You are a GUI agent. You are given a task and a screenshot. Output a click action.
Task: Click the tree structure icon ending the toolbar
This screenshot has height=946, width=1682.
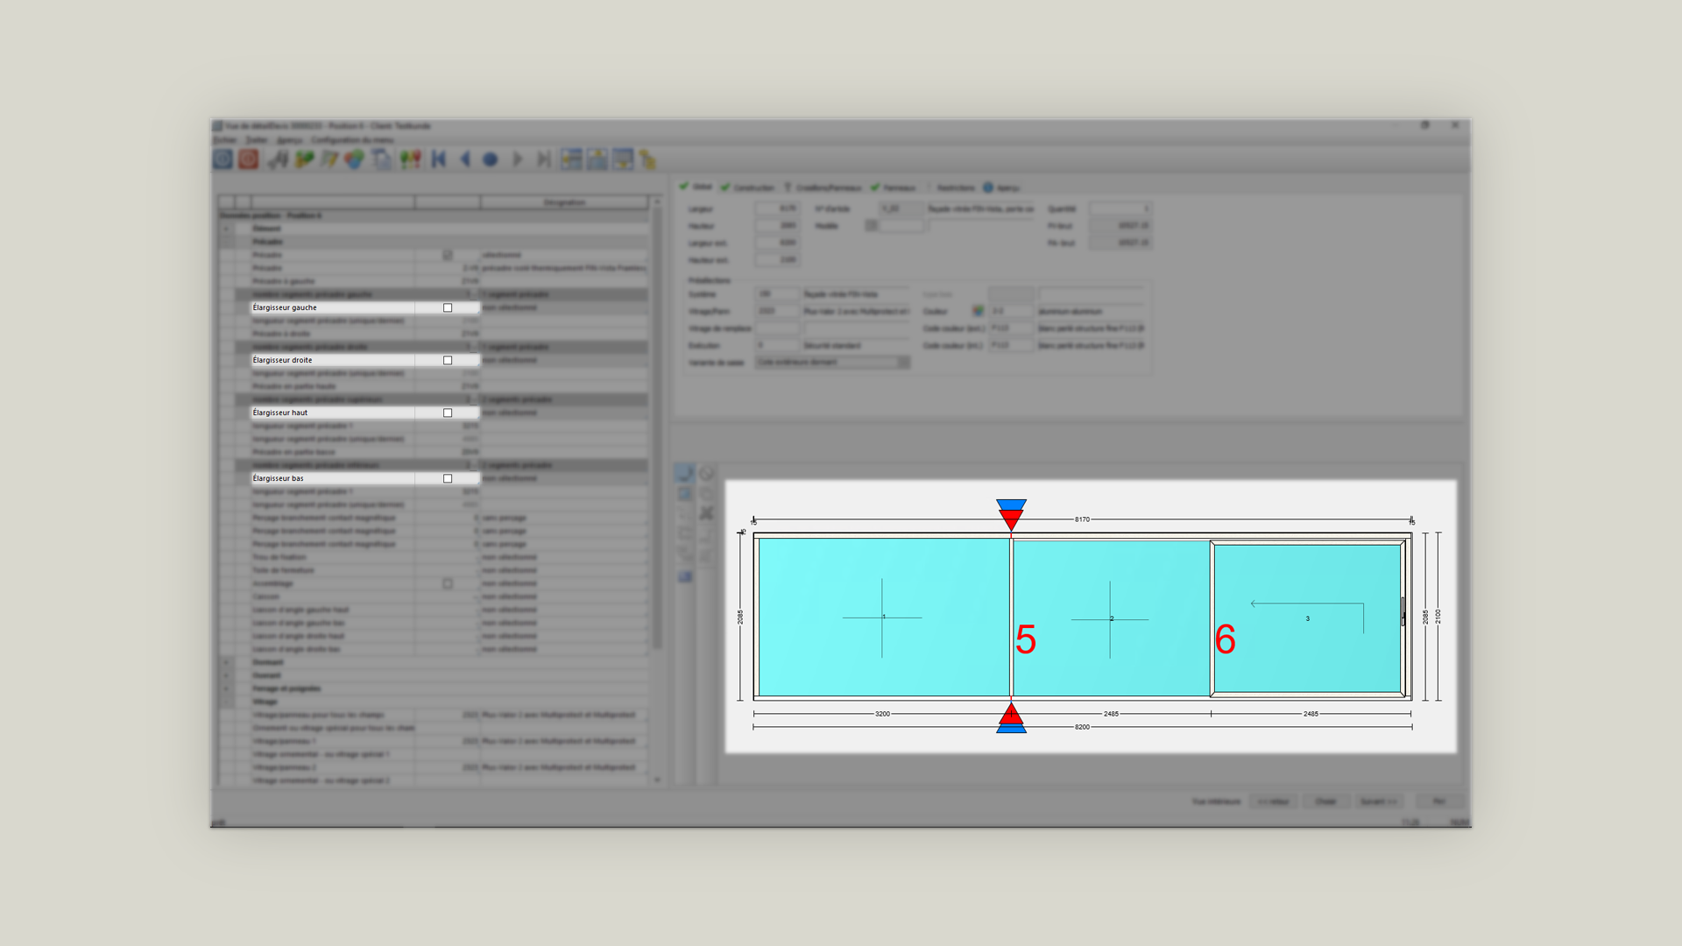tap(647, 159)
